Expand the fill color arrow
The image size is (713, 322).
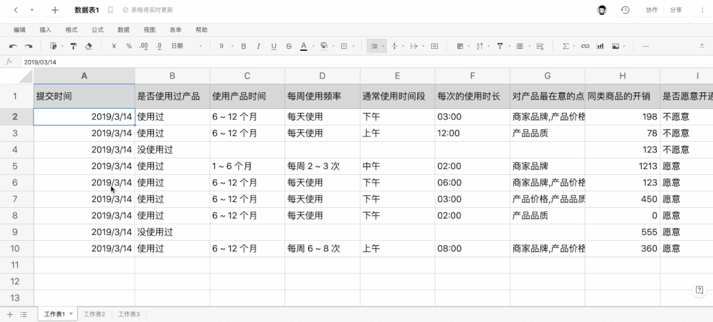[x=333, y=46]
